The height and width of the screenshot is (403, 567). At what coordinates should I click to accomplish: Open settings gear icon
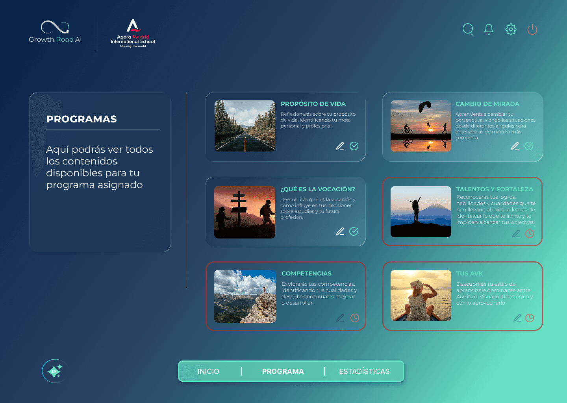tap(511, 29)
